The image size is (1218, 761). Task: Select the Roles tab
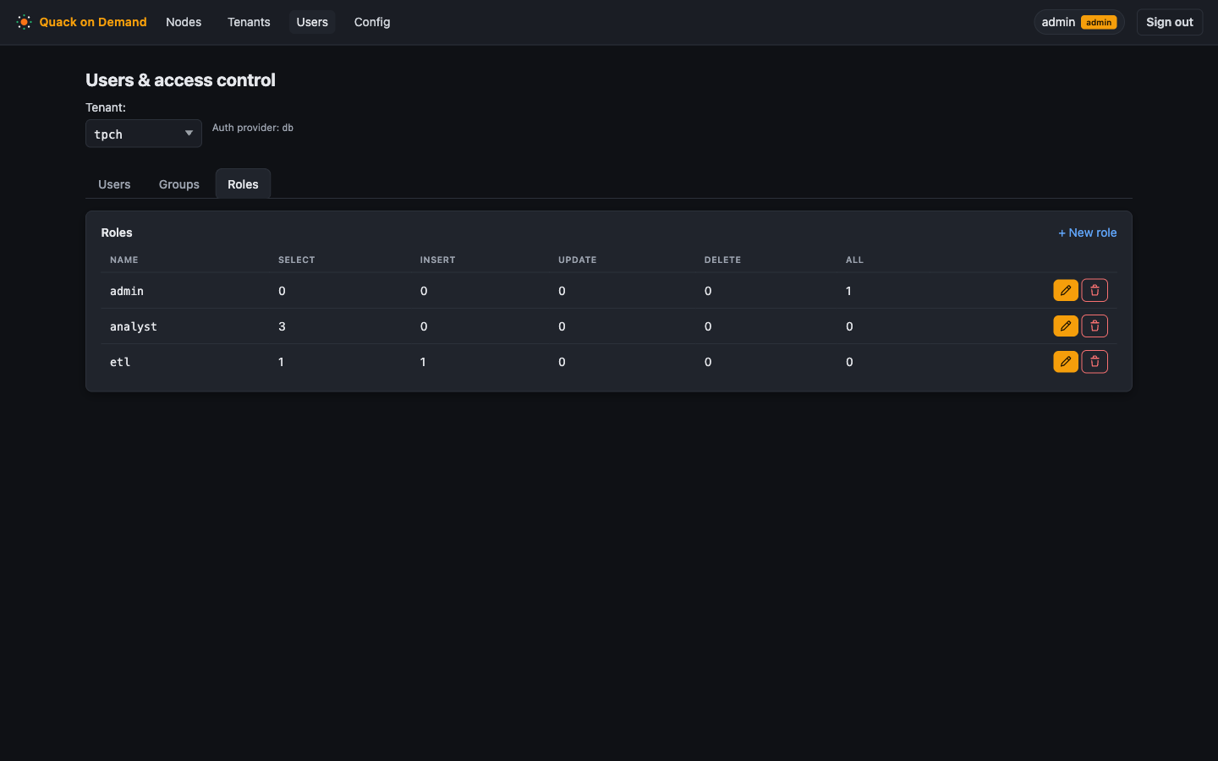point(243,184)
